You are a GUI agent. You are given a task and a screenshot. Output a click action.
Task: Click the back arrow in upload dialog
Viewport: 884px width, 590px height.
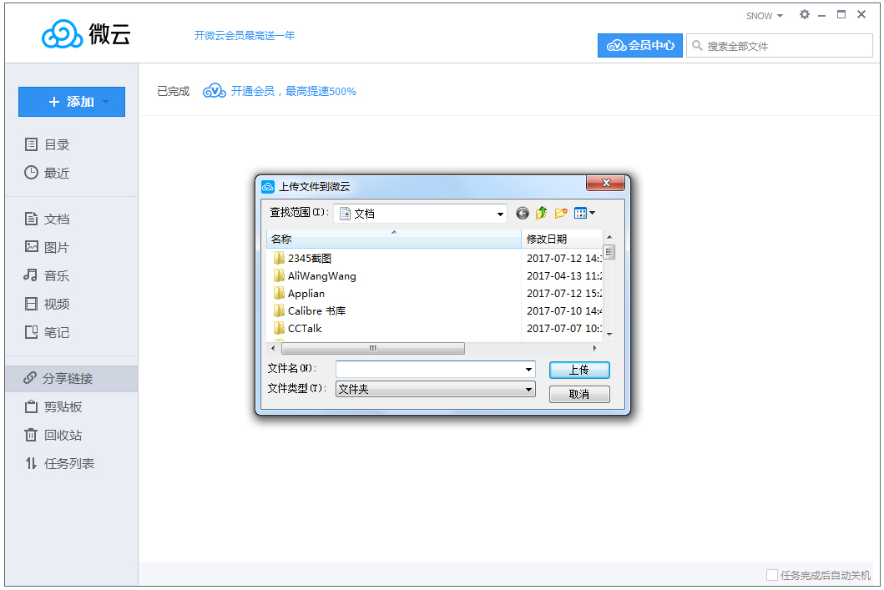click(523, 213)
